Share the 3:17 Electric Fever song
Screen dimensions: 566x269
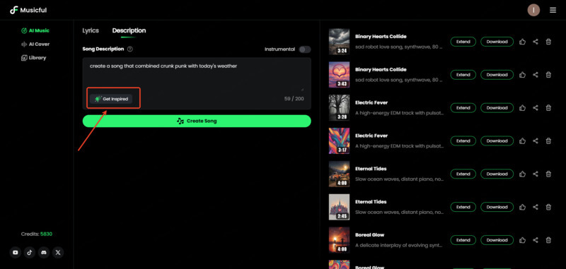536,141
